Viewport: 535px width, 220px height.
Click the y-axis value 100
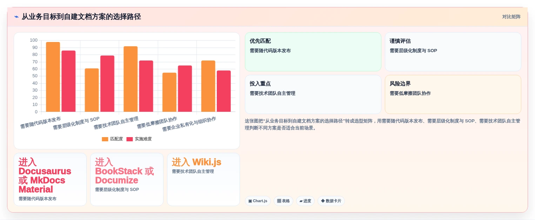coord(34,40)
